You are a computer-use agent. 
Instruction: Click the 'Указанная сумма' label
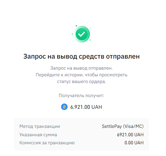[x=38, y=135]
